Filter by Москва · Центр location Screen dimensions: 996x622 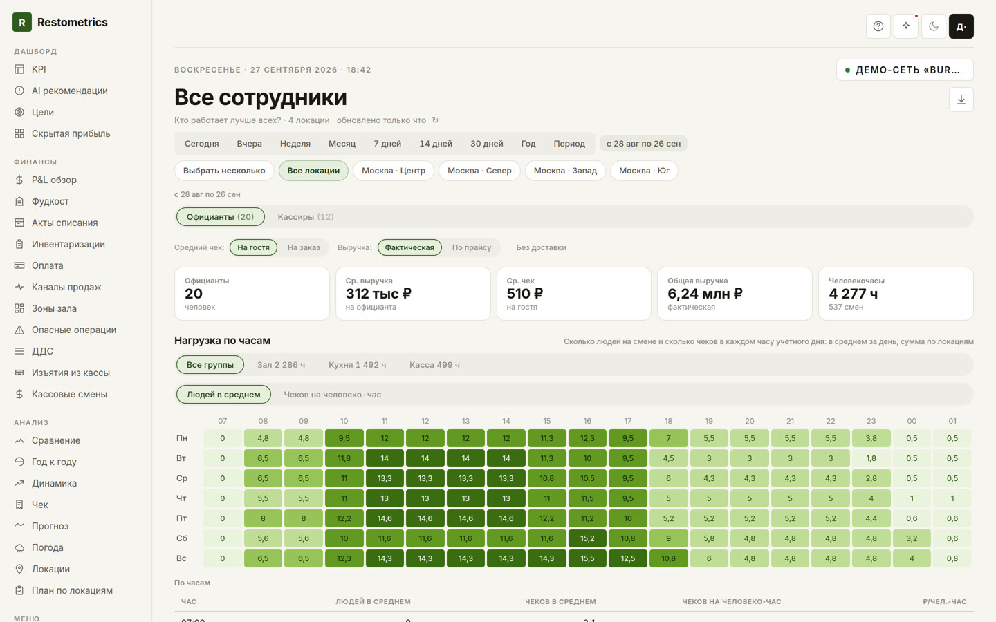click(x=394, y=171)
